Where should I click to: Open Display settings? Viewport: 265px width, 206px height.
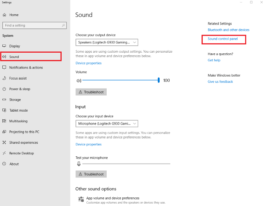pyautogui.click(x=15, y=46)
